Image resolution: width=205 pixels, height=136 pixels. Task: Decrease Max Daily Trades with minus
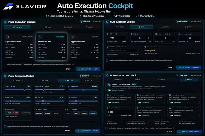tap(181, 38)
